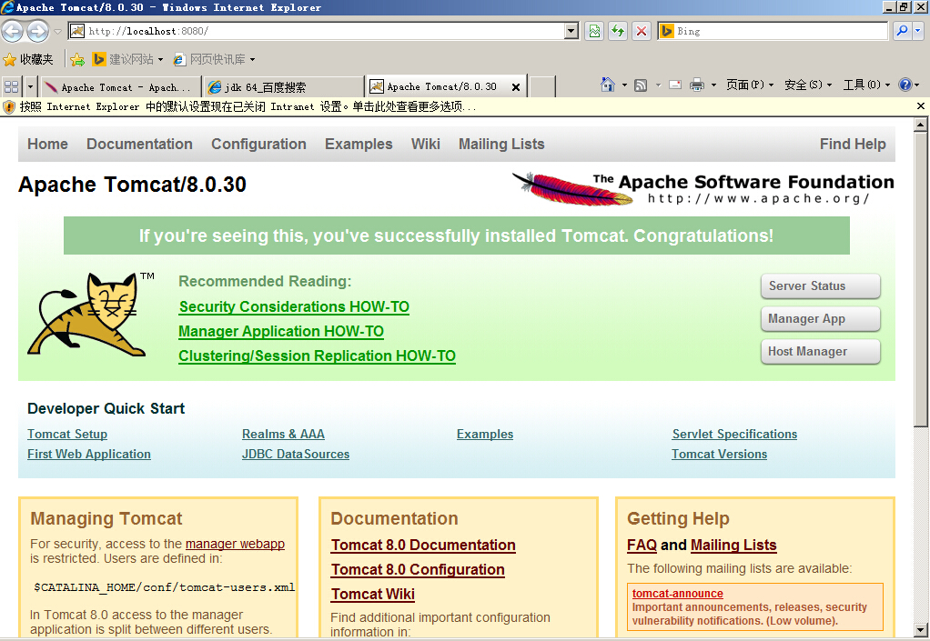The width and height of the screenshot is (930, 641).
Task: Open the 收藏夹 favorites panel
Action: 29,59
